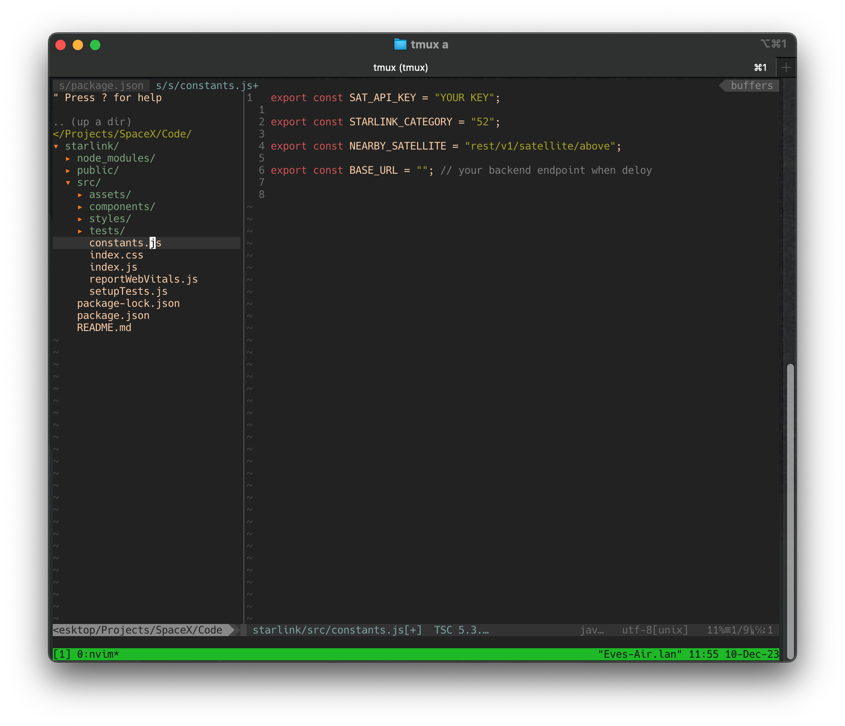This screenshot has height=726, width=845.
Task: Expand the tests folder
Action: click(x=107, y=231)
